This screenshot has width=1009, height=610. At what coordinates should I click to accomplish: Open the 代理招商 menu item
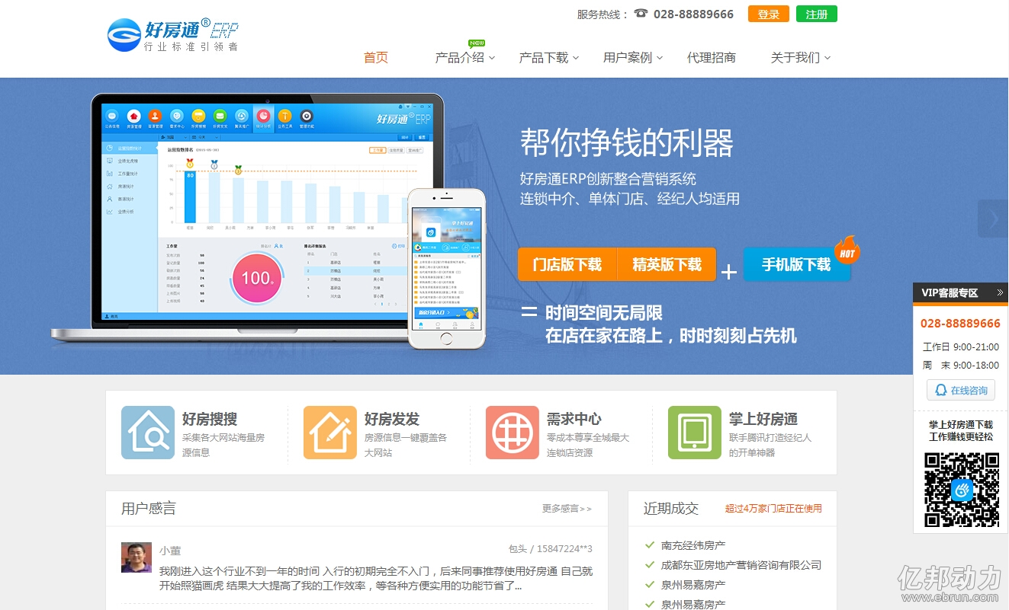coord(712,57)
